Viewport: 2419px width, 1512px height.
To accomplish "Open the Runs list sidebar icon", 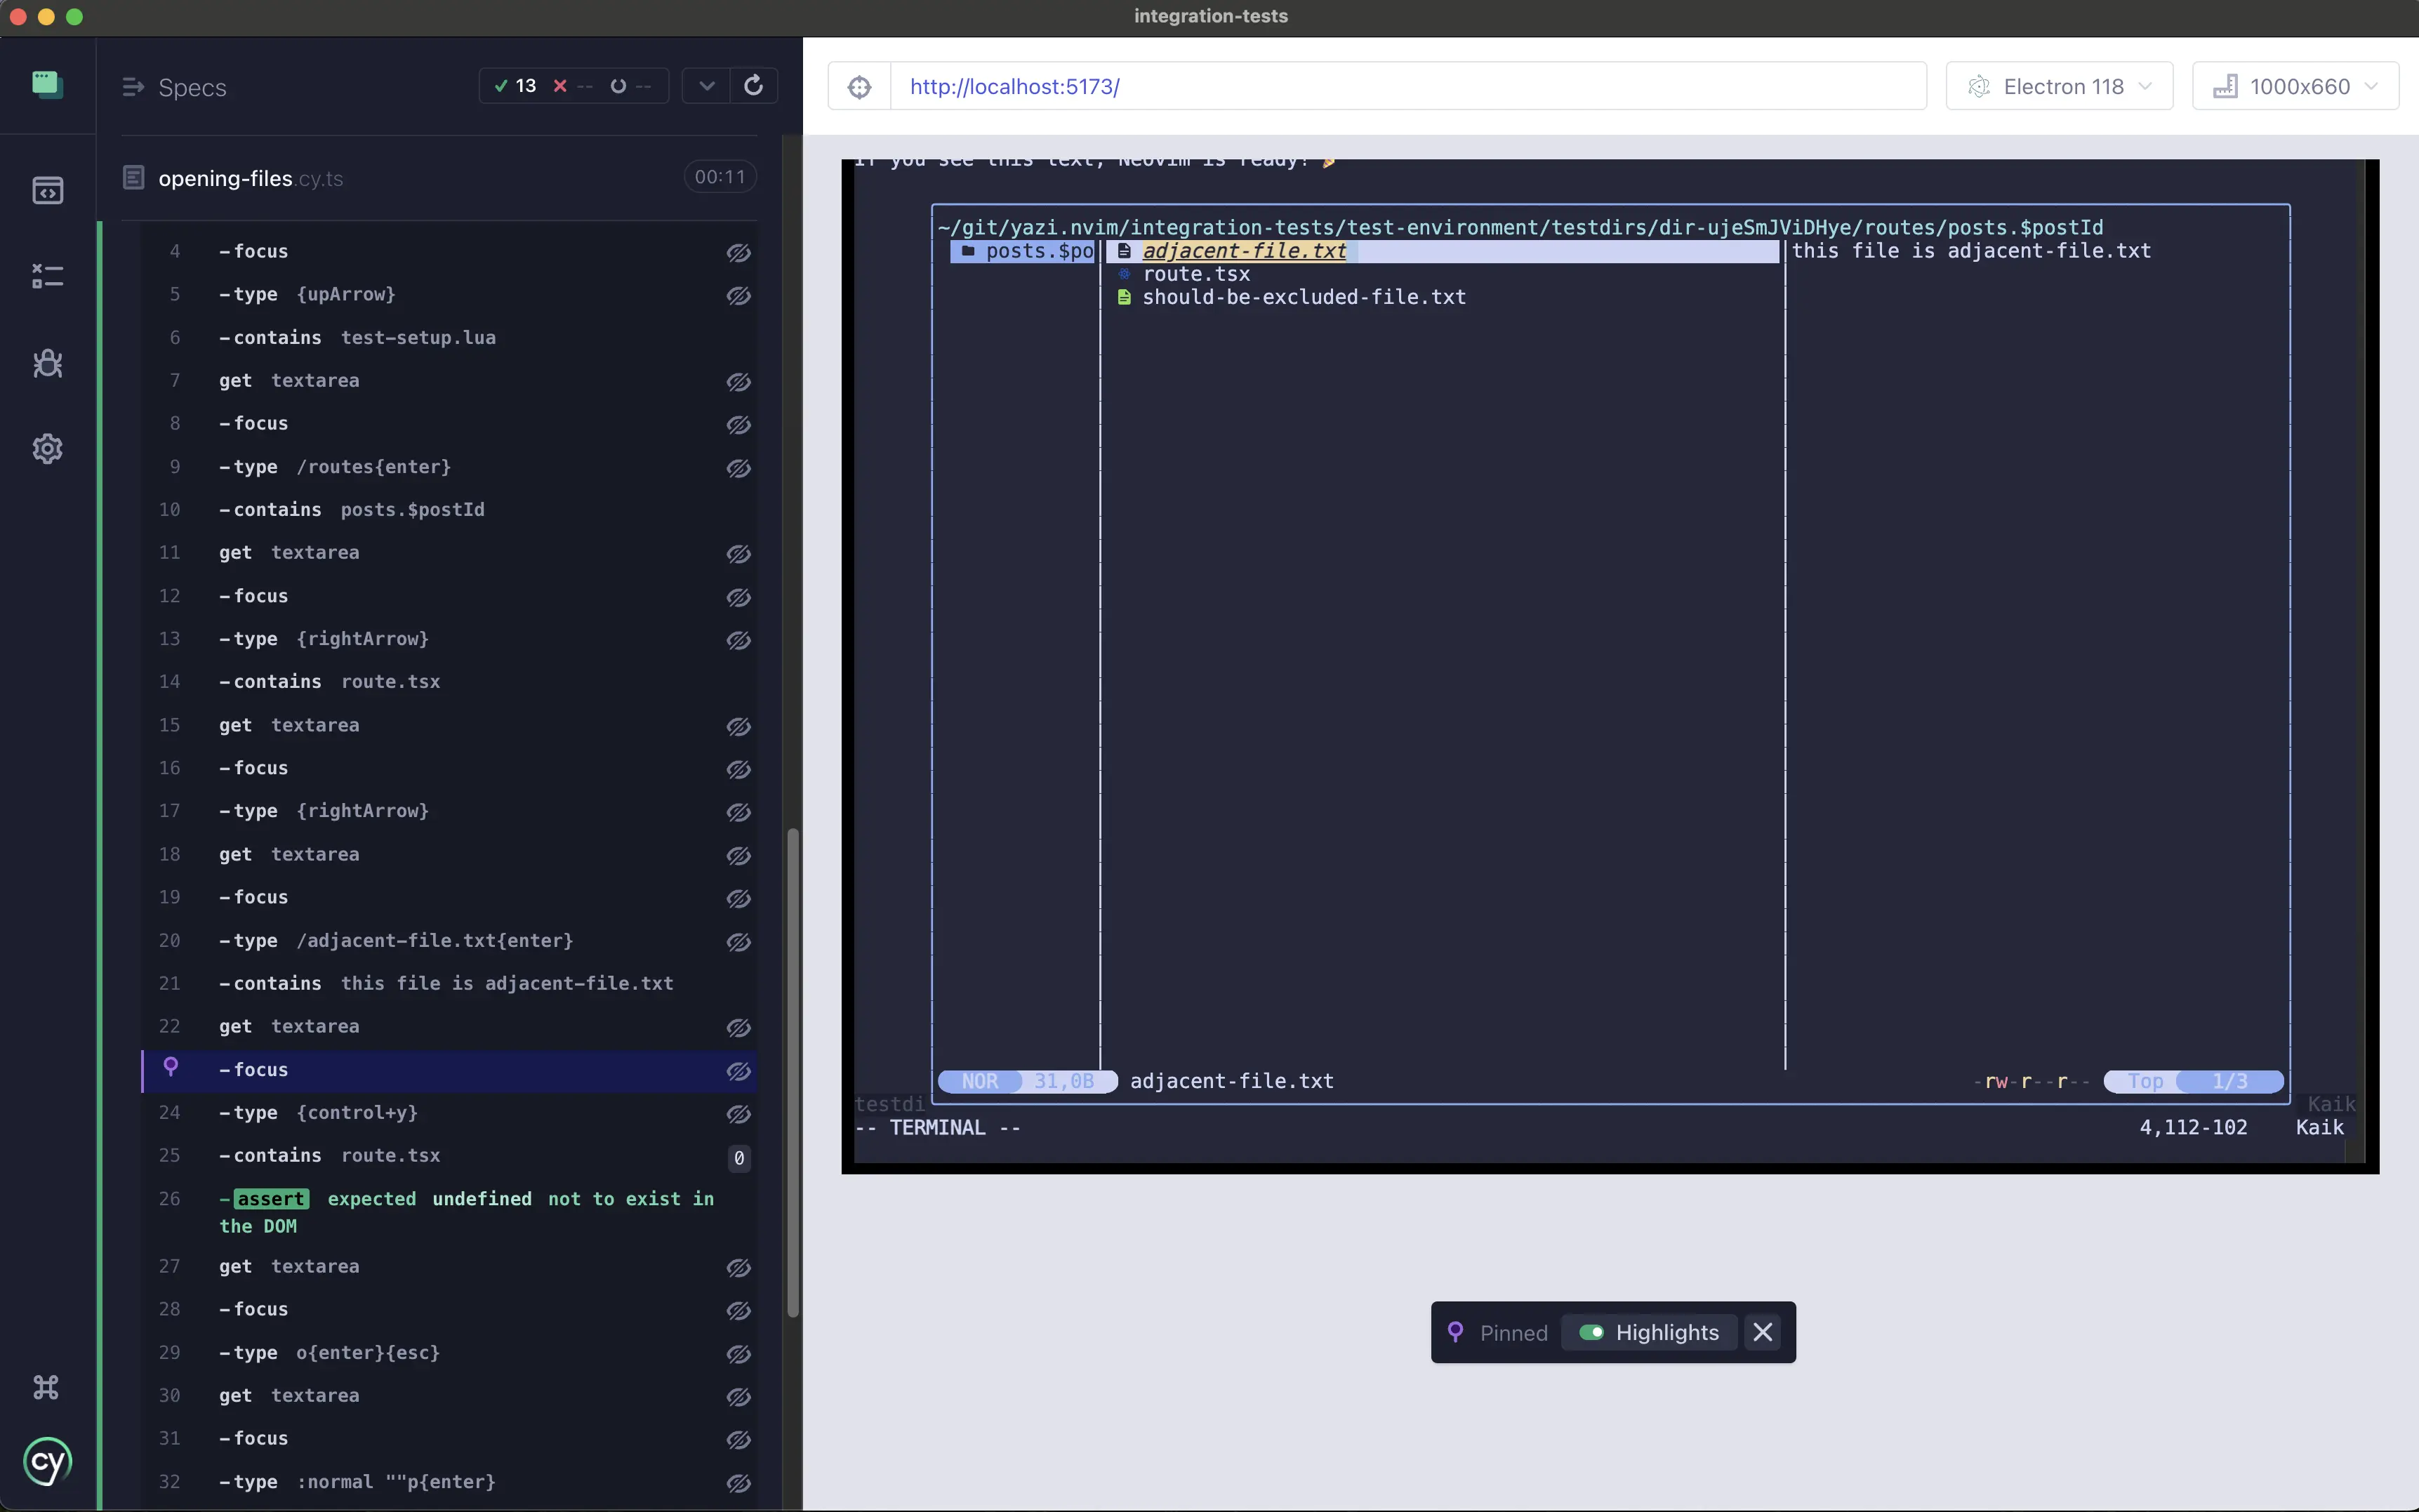I will coord(47,276).
